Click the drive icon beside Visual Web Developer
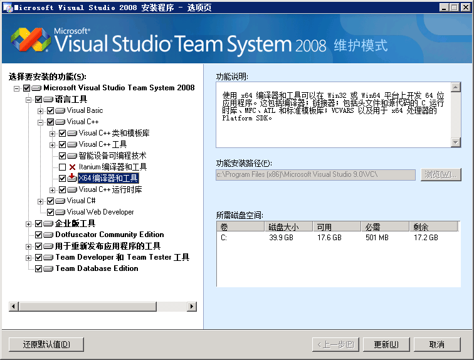 pos(60,212)
